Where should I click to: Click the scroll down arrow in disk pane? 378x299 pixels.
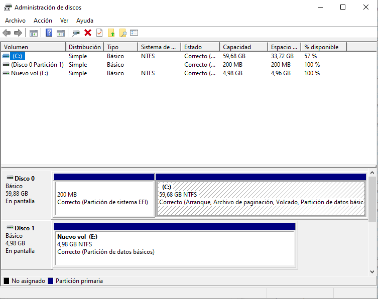click(x=372, y=271)
